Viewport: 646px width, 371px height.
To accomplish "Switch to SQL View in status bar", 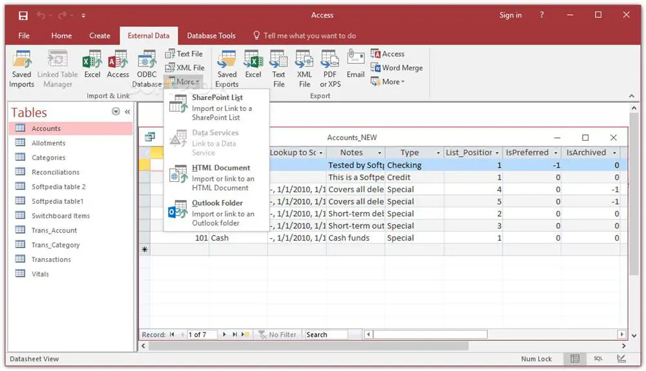I will (598, 359).
